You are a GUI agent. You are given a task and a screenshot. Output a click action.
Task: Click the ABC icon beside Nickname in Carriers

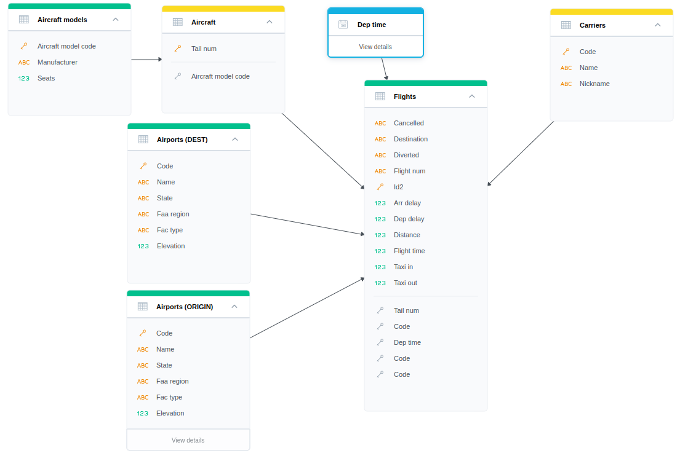pyautogui.click(x=566, y=84)
